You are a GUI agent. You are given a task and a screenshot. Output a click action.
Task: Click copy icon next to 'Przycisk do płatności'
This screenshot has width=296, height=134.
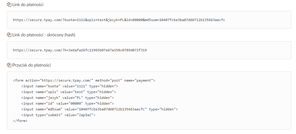pyautogui.click(x=9, y=65)
